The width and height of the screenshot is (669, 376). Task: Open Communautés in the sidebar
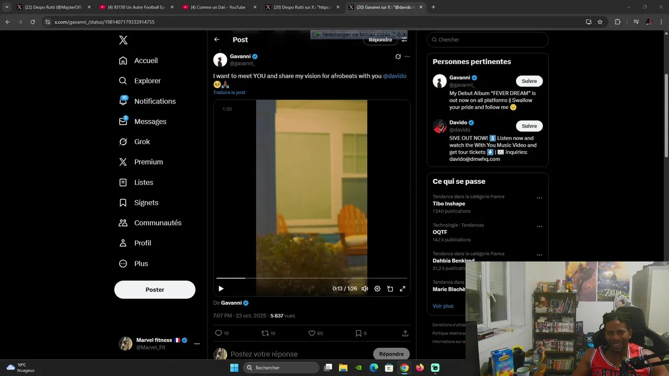(150, 223)
